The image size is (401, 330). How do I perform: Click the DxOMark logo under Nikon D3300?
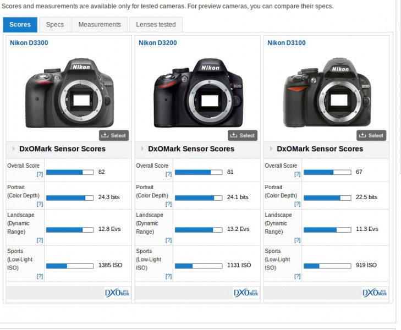[117, 293]
